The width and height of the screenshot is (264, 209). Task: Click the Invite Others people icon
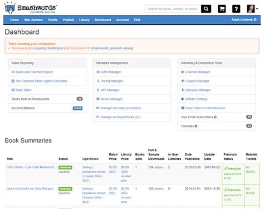[x=183, y=108]
